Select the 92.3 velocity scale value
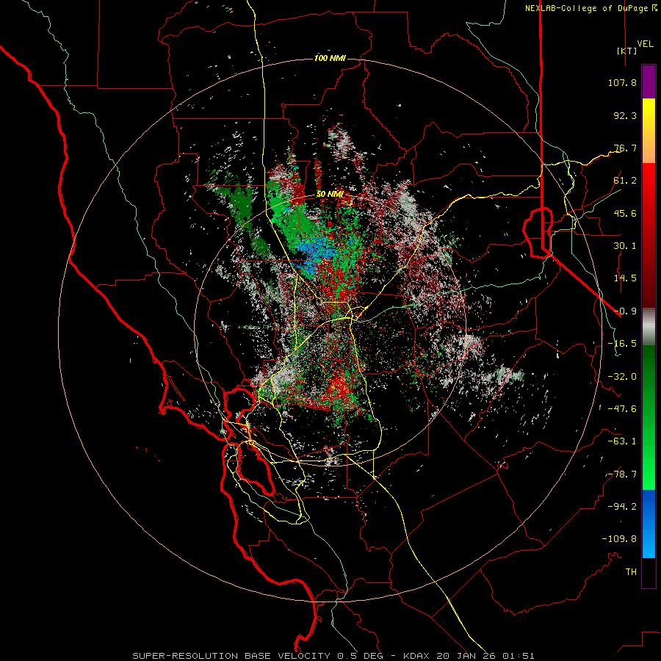 (x=625, y=115)
